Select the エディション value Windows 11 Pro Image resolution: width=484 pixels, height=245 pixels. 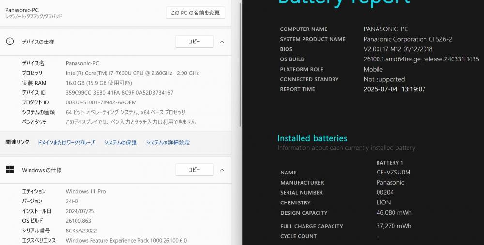point(86,191)
